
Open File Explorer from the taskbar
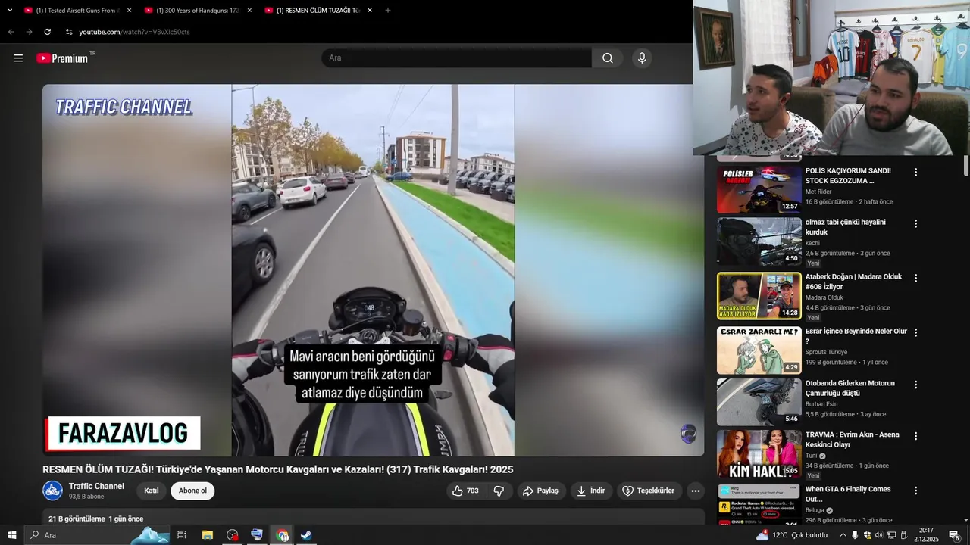click(x=207, y=535)
